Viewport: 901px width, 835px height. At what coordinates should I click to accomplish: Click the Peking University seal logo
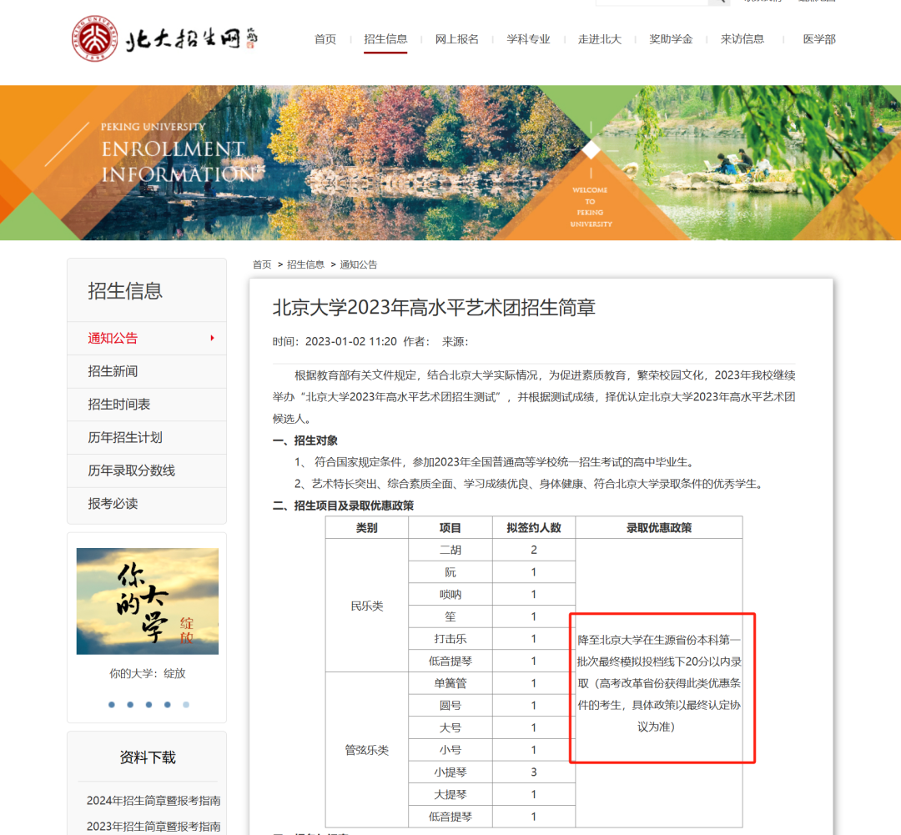point(95,38)
